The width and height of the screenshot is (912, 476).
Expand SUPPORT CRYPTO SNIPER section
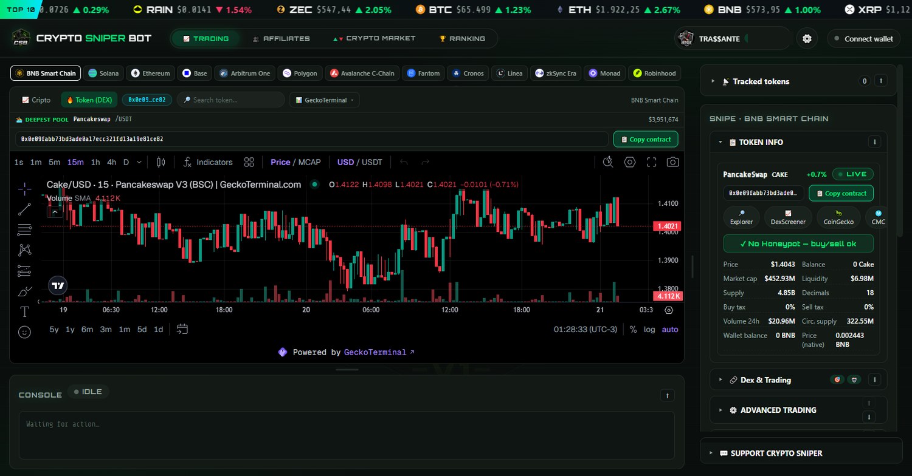pyautogui.click(x=712, y=453)
